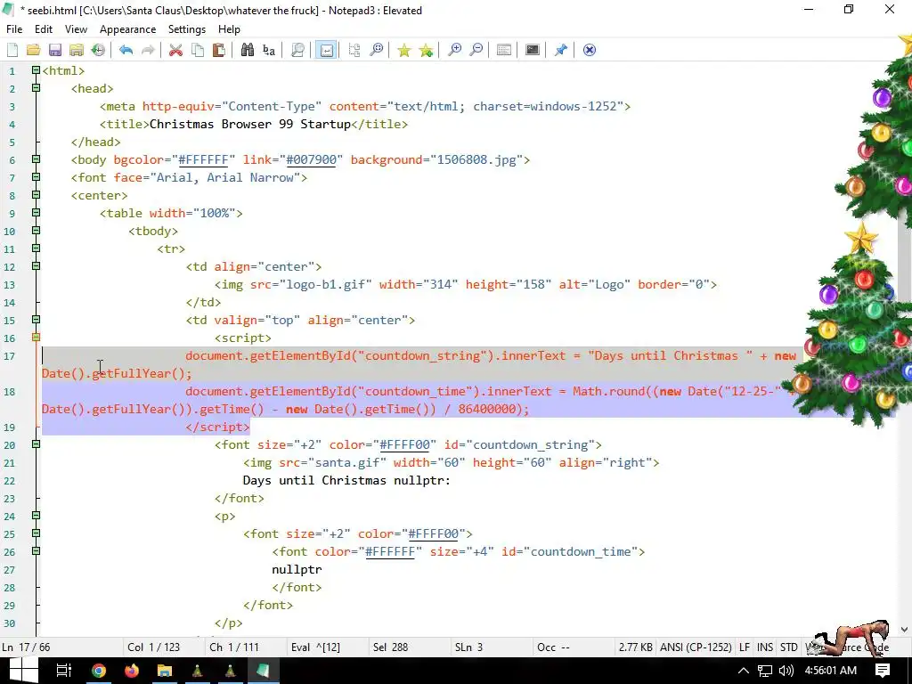This screenshot has width=912, height=684.
Task: Open File Explorer from taskbar
Action: [165, 671]
